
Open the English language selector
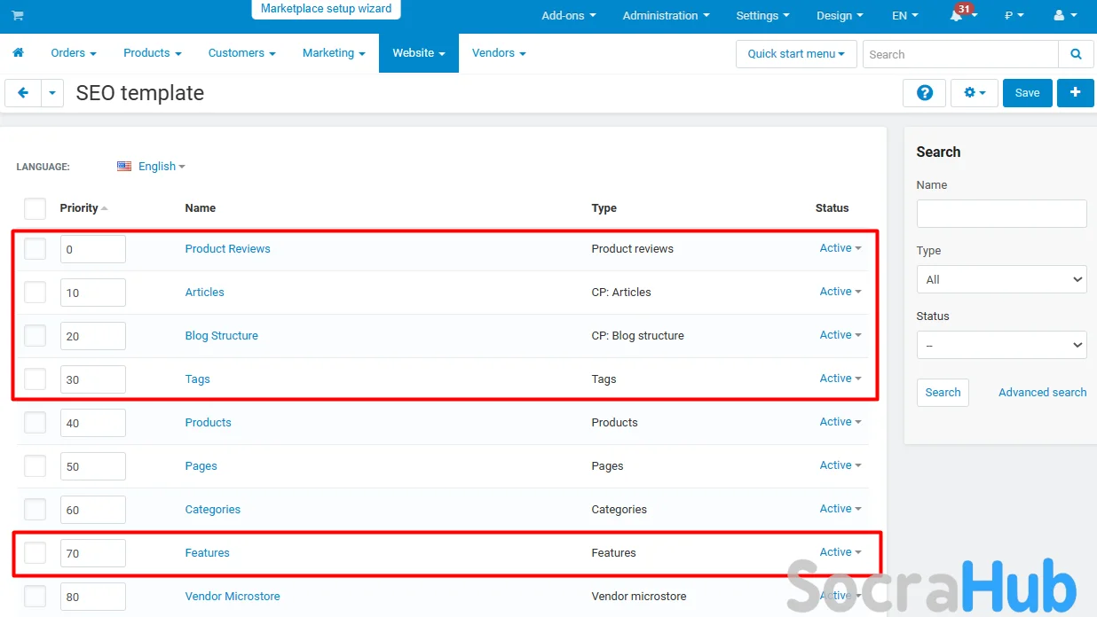click(152, 167)
